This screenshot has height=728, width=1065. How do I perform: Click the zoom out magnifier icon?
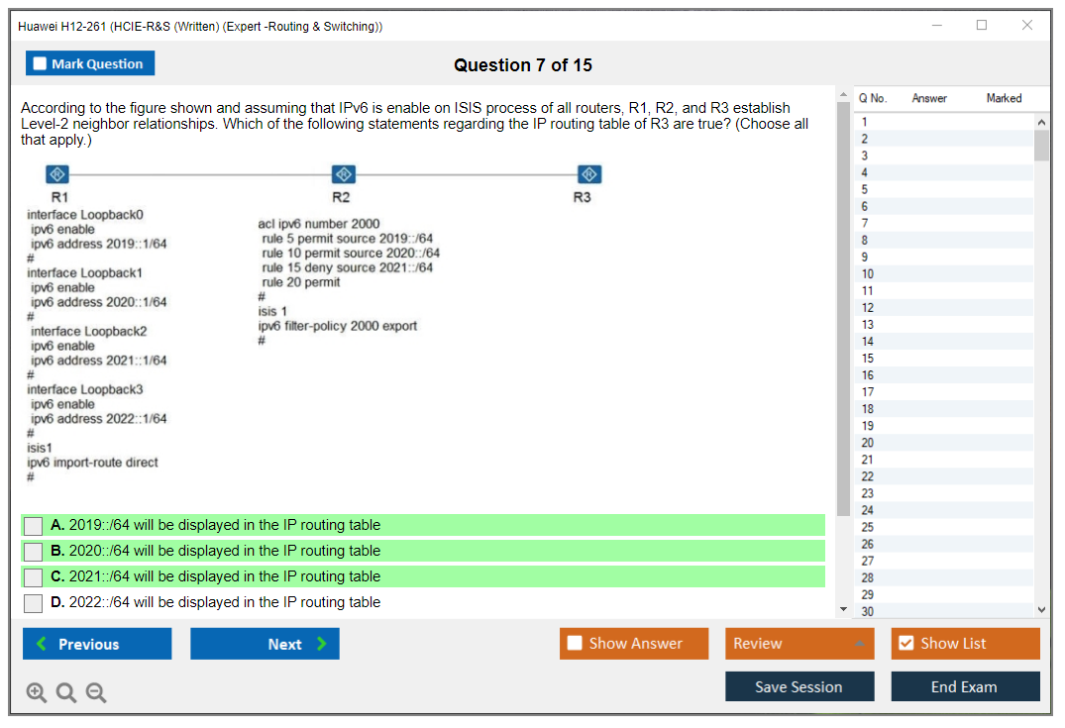pos(96,693)
